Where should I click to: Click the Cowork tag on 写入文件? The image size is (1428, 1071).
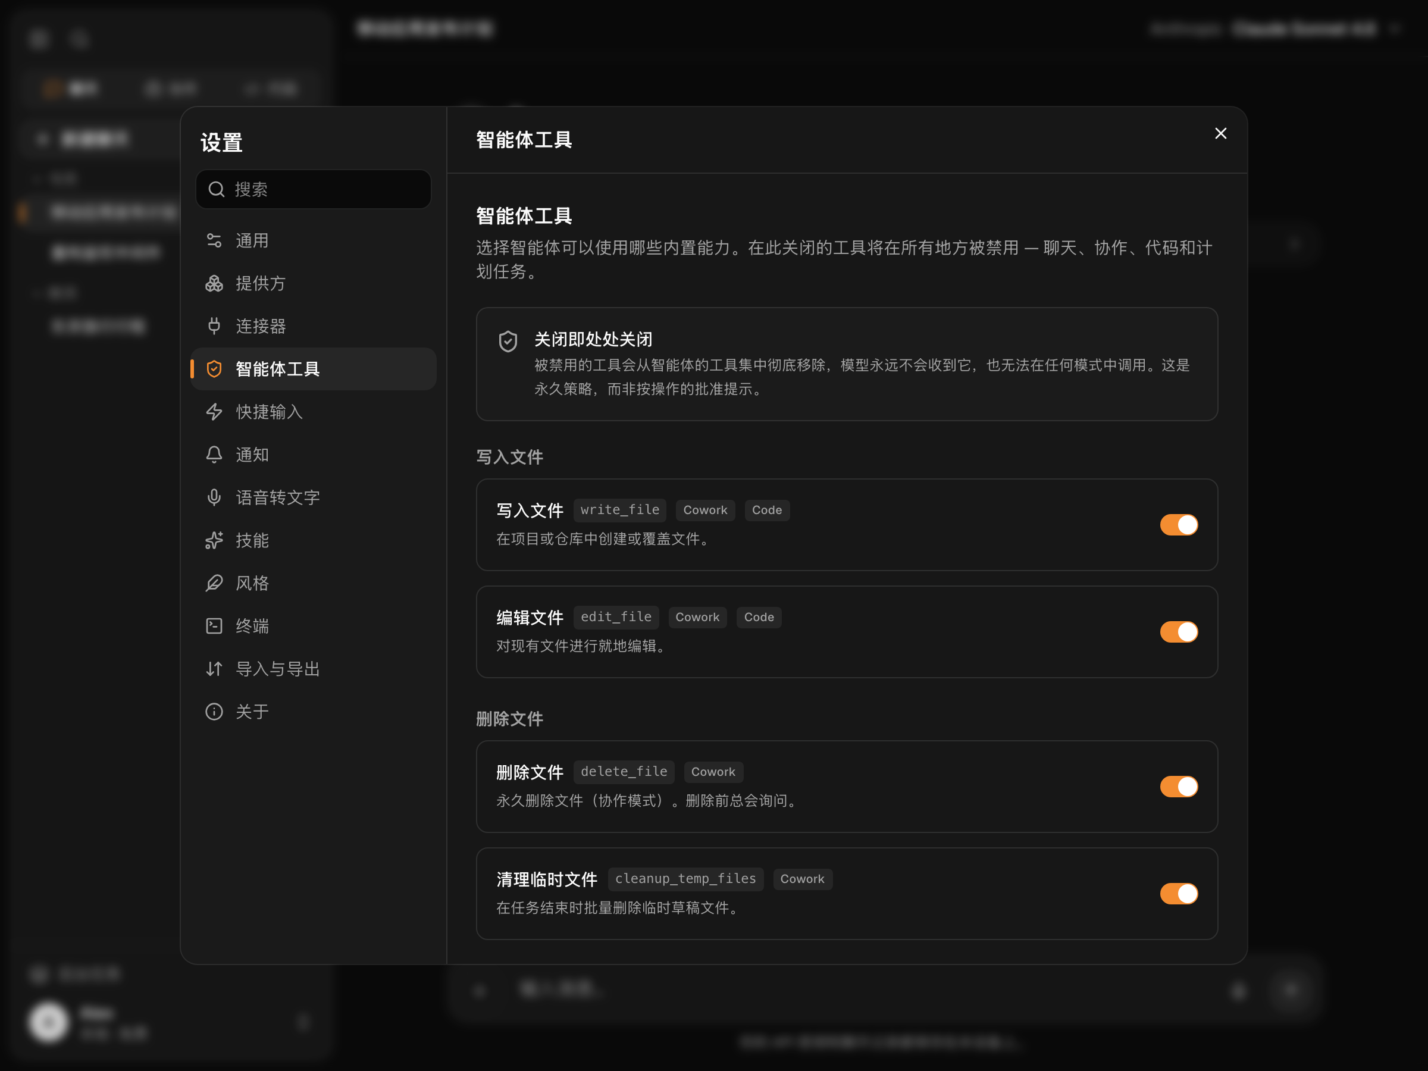click(x=705, y=510)
